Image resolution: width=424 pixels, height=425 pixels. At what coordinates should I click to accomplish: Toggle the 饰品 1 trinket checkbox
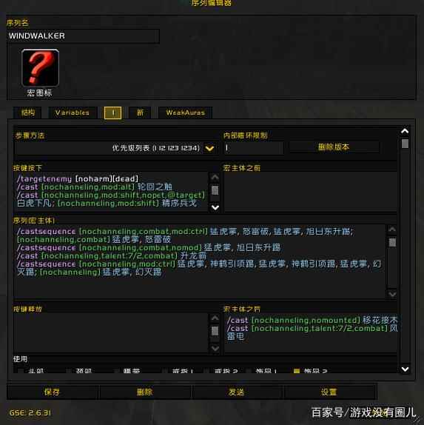coord(249,370)
